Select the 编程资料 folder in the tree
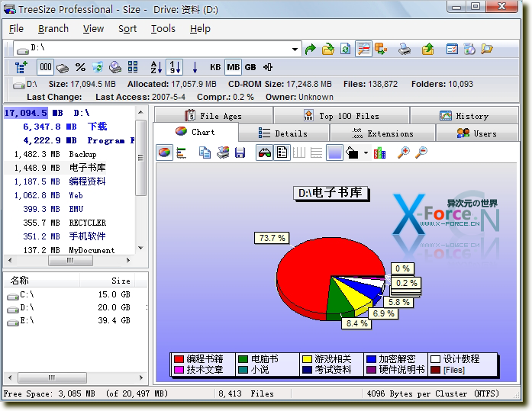Image resolution: width=532 pixels, height=411 pixels. pyautogui.click(x=88, y=181)
